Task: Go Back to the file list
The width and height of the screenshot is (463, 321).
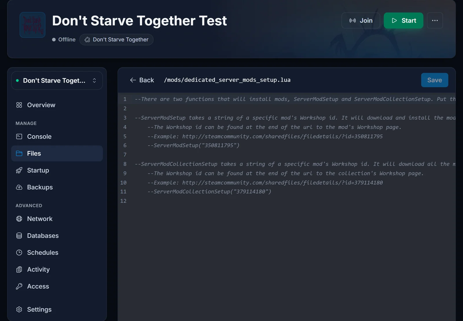Action: click(x=142, y=80)
